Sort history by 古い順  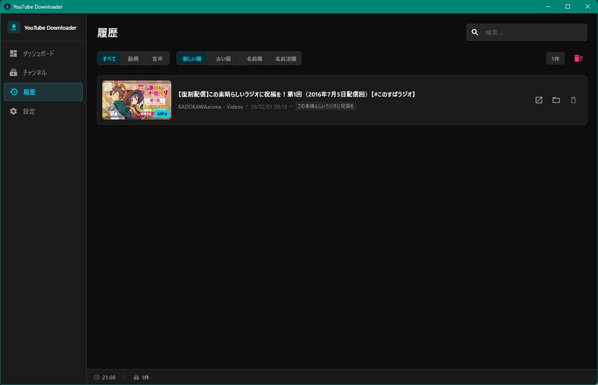(x=224, y=58)
